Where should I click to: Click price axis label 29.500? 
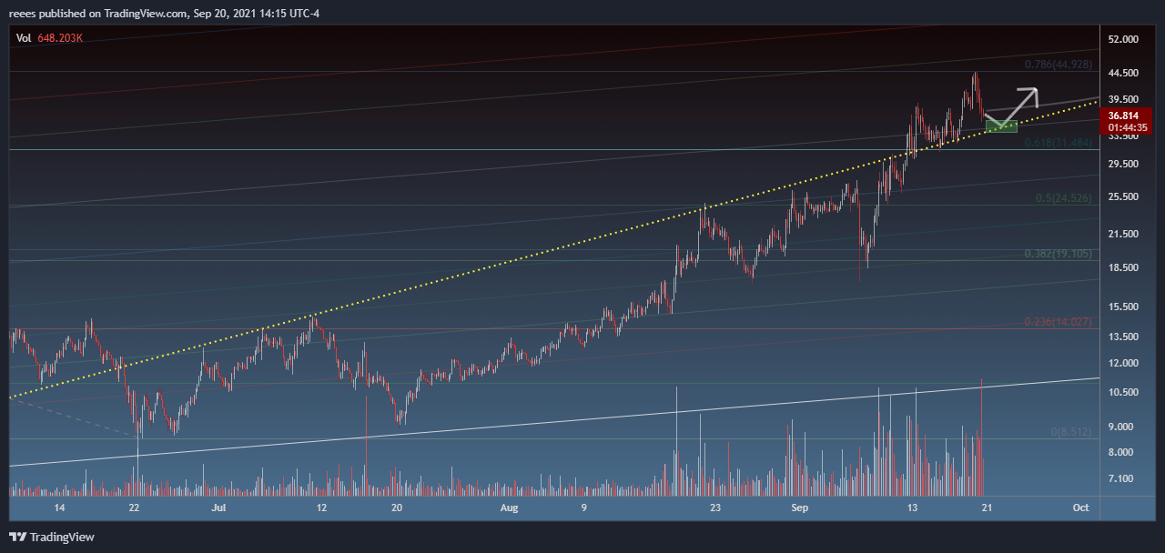point(1123,165)
